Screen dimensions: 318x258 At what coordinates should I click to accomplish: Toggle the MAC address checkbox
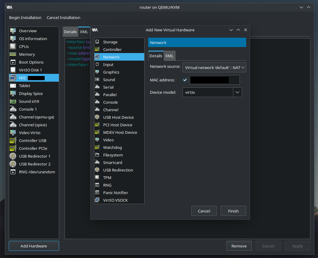(185, 80)
